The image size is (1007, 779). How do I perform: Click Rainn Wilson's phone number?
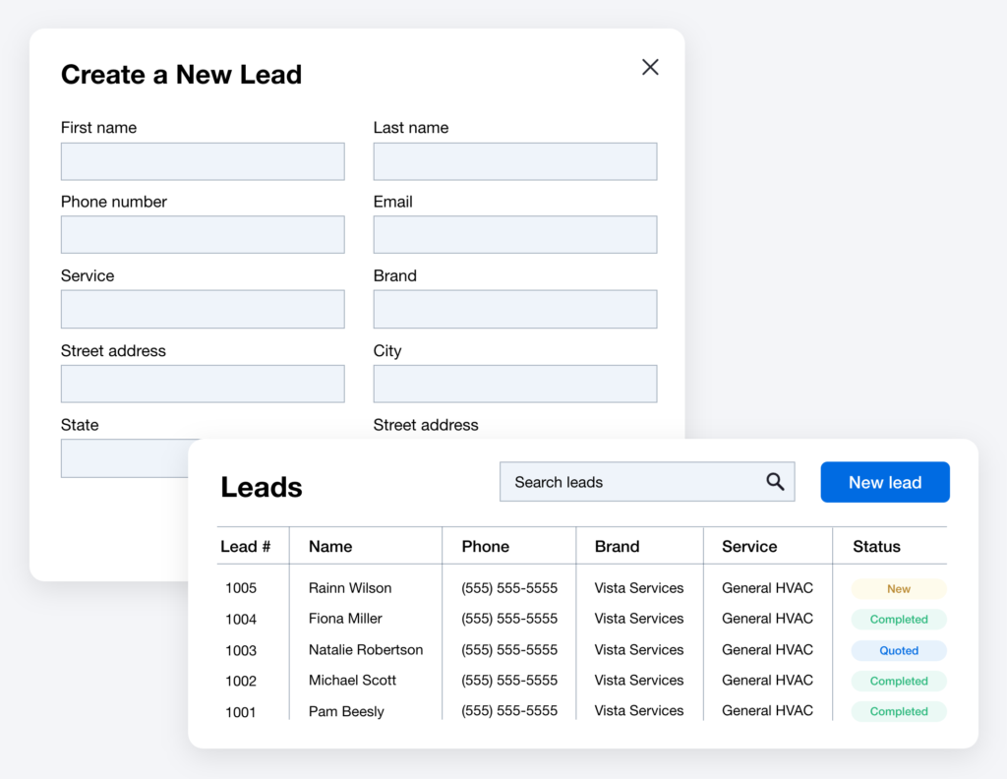tap(508, 588)
